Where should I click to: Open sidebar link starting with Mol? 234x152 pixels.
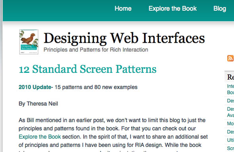tap(230, 123)
